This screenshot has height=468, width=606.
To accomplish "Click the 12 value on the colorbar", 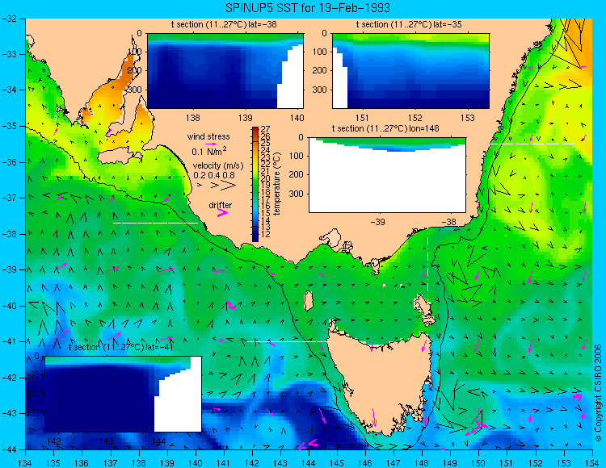I will (266, 234).
